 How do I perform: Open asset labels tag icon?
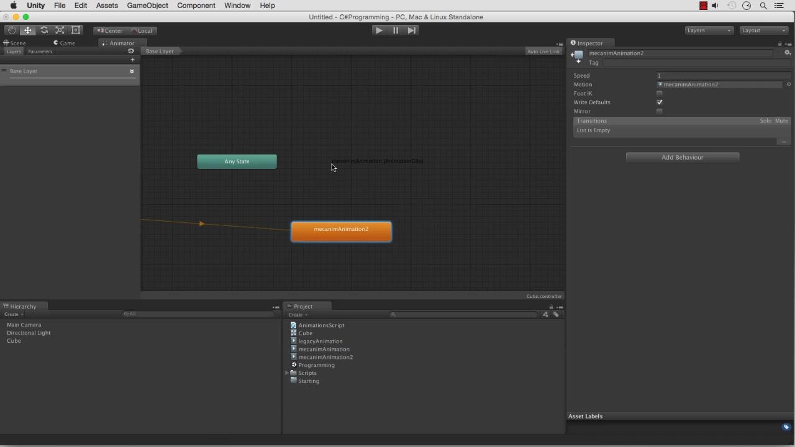(x=786, y=427)
